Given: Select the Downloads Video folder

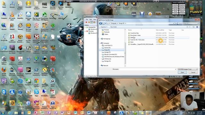Looking at the screenshot, I should tap(135, 35).
